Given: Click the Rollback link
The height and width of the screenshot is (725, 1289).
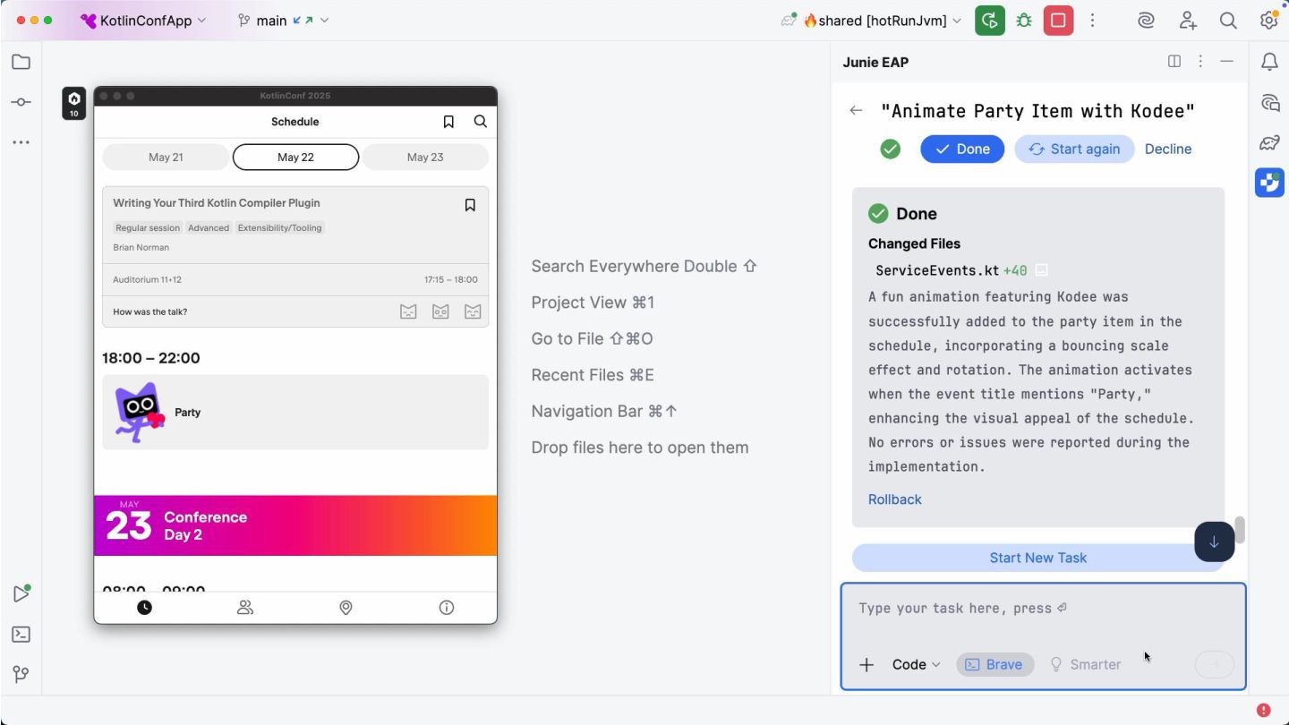Looking at the screenshot, I should [x=894, y=499].
